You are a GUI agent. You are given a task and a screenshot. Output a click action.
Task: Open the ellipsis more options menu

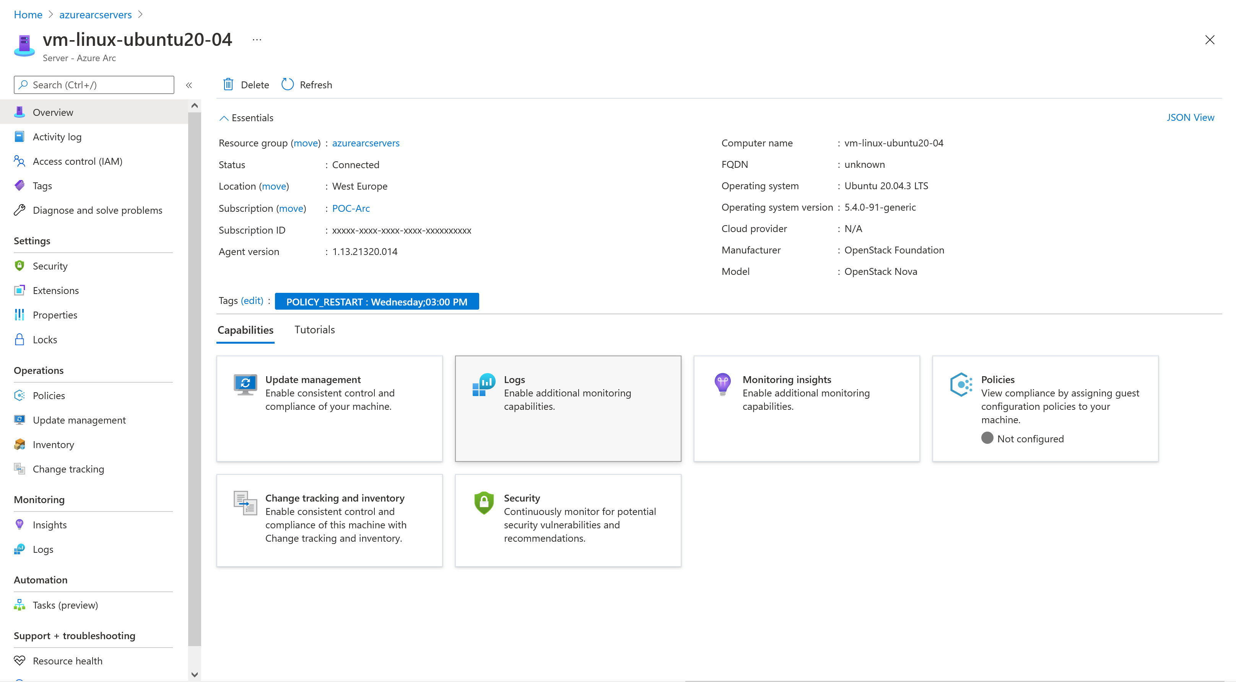(257, 40)
